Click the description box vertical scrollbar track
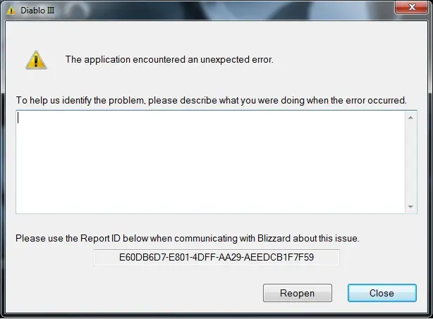433x319 pixels. 410,162
